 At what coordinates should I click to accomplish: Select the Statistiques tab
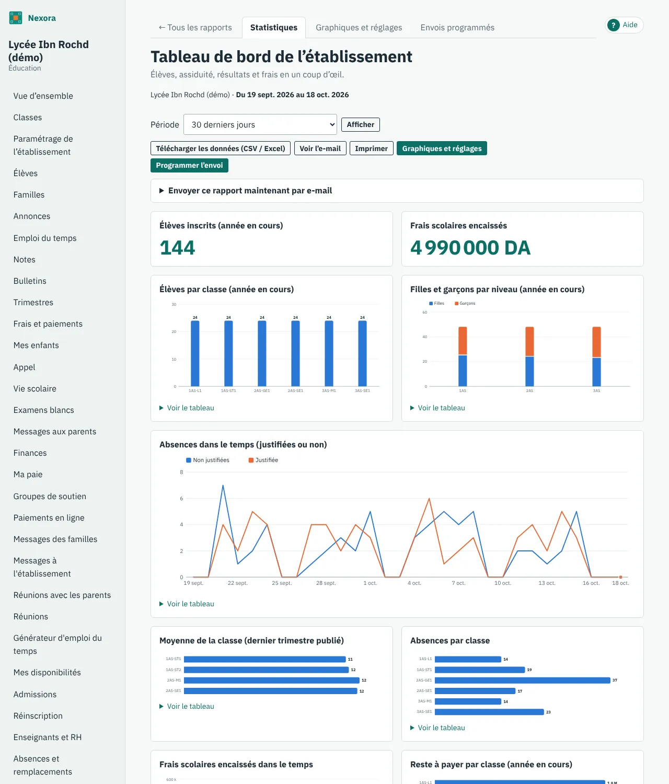point(274,27)
